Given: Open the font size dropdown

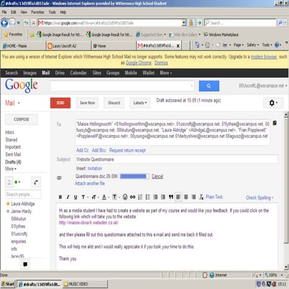Looking at the screenshot, I should click(95, 197).
